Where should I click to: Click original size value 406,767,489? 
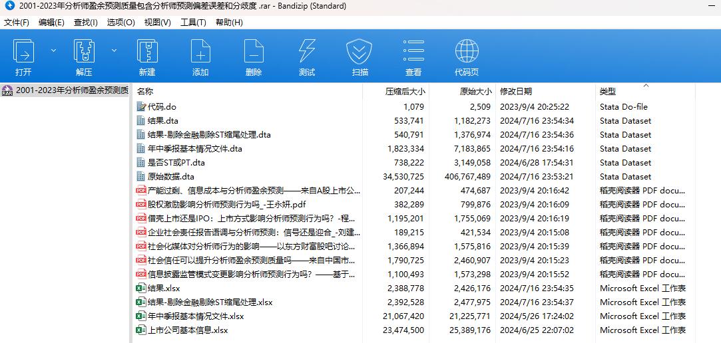pos(468,177)
